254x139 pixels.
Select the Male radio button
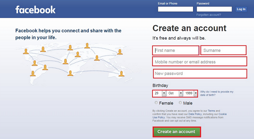pos(180,103)
